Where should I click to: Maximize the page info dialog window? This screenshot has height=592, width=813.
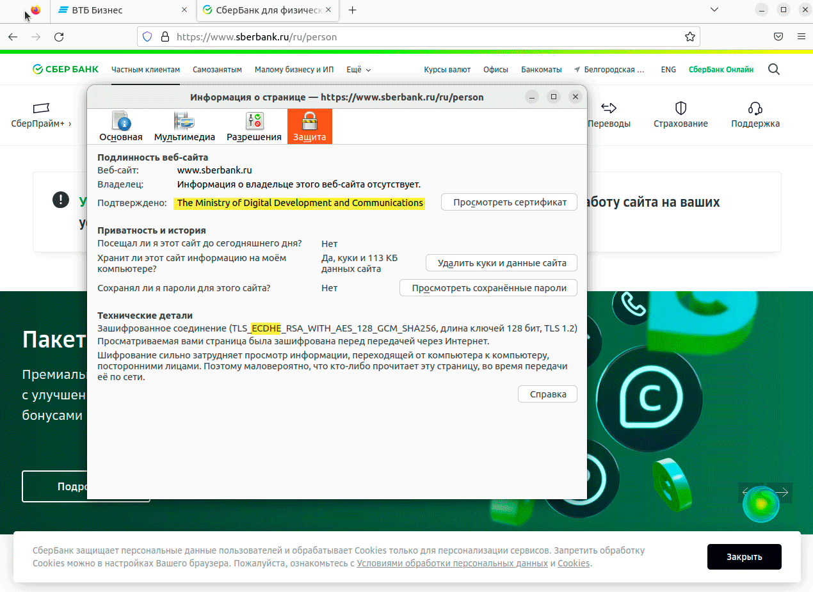pyautogui.click(x=554, y=97)
